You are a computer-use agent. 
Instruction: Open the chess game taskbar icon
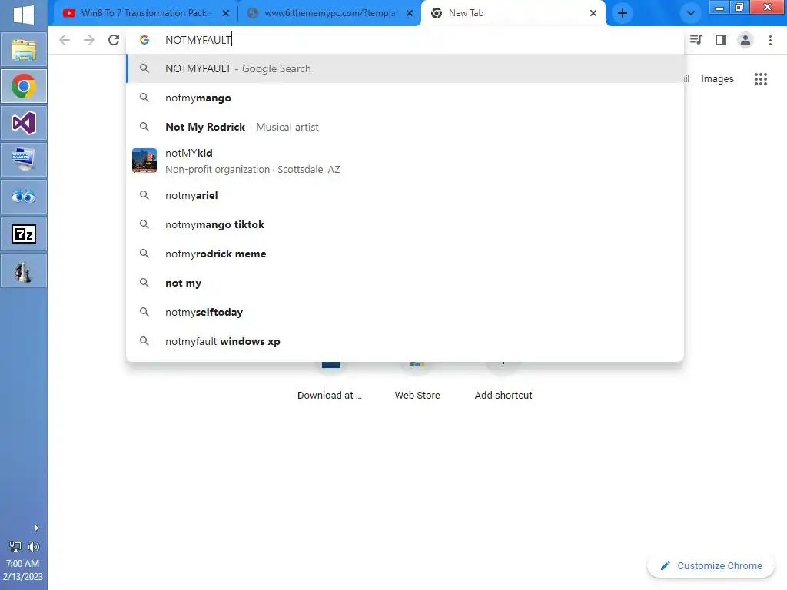point(24,271)
